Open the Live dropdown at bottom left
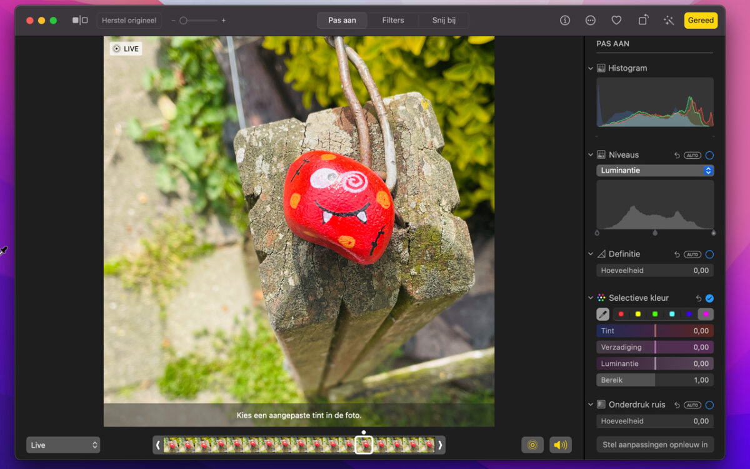Screen dimensions: 750x469 tap(63, 445)
